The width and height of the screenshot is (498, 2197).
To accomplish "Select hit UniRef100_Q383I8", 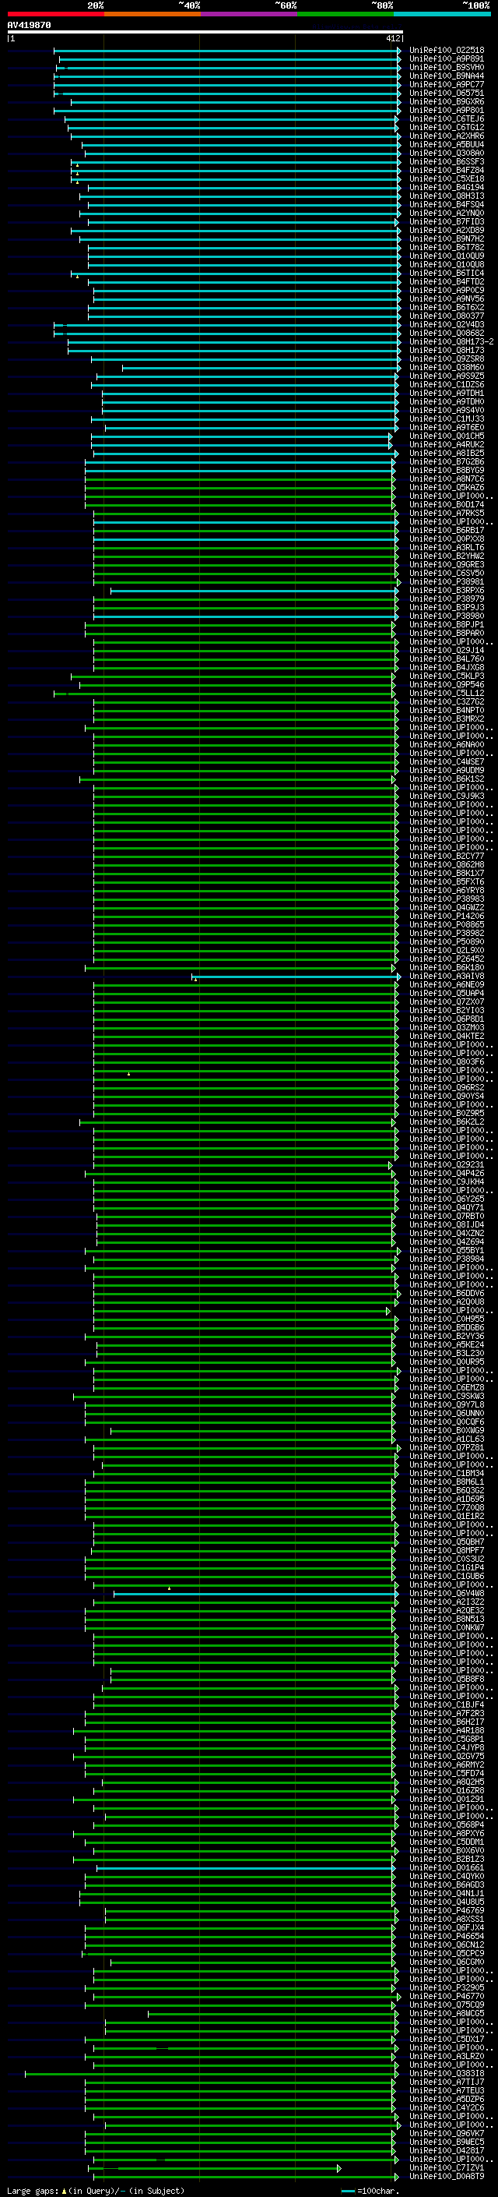I will click(x=447, y=2073).
